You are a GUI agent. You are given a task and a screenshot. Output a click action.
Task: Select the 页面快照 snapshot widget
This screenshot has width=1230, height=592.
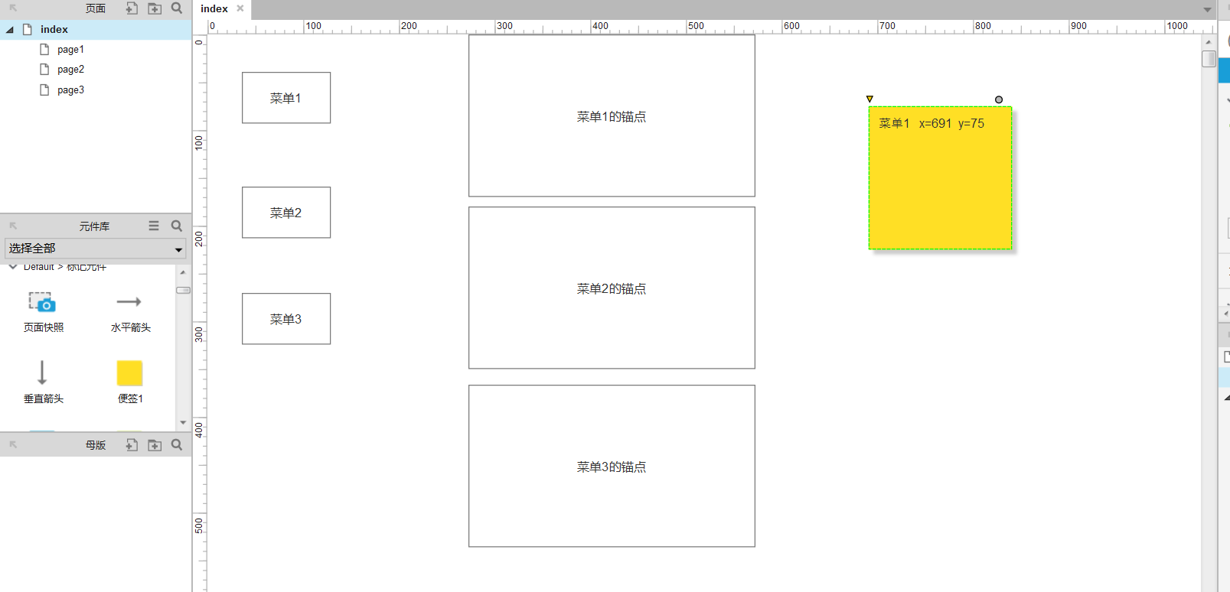tap(43, 311)
